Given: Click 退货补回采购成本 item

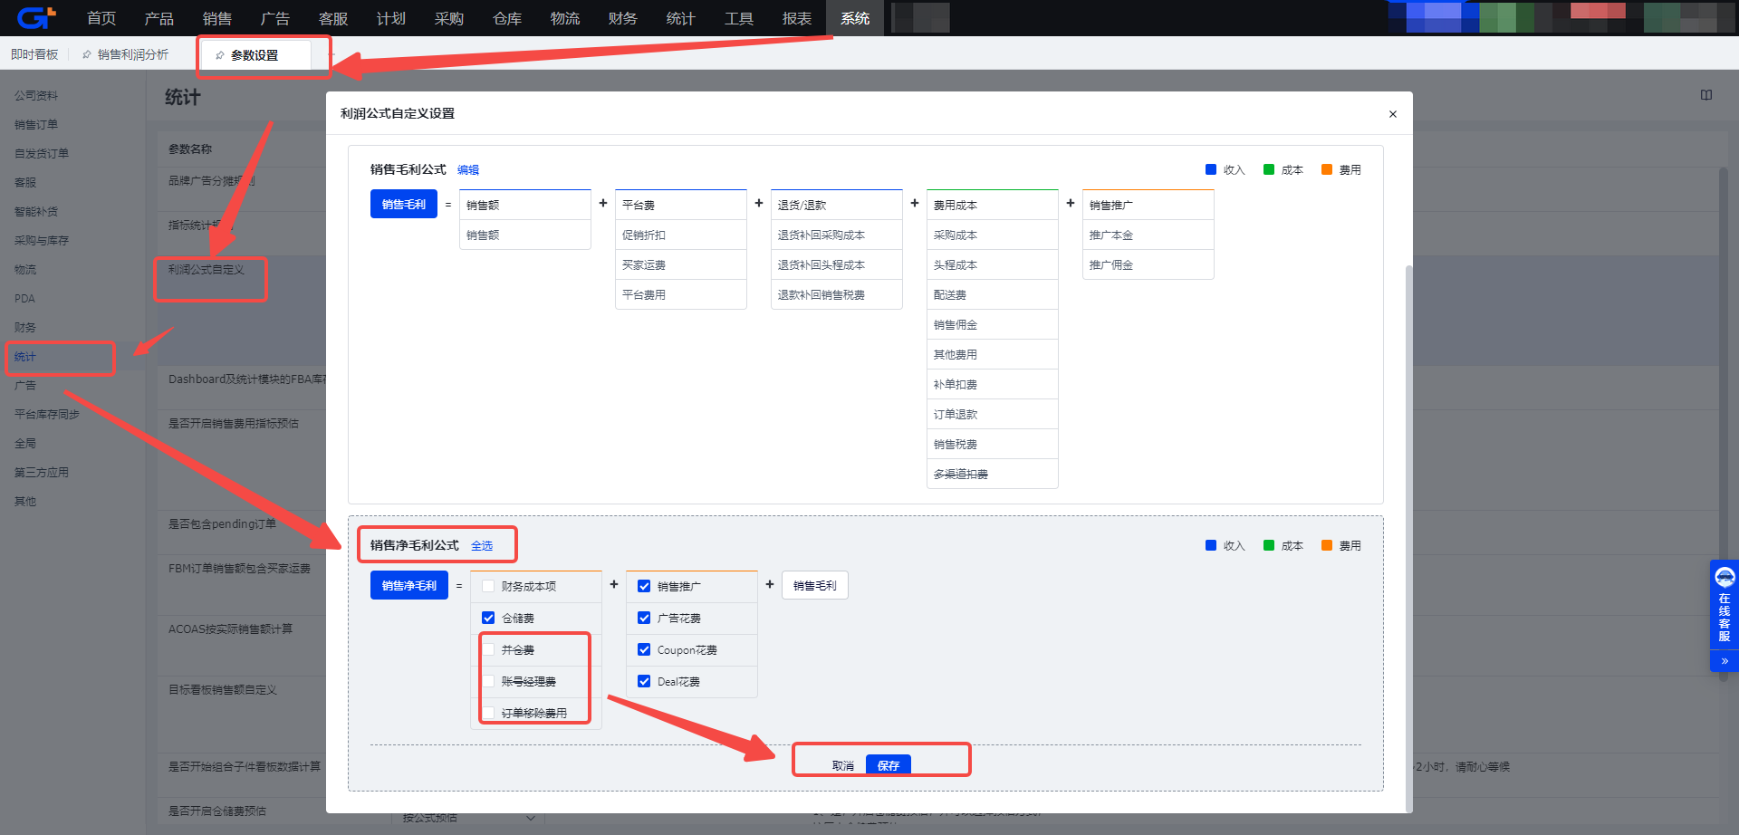Looking at the screenshot, I should [x=837, y=235].
